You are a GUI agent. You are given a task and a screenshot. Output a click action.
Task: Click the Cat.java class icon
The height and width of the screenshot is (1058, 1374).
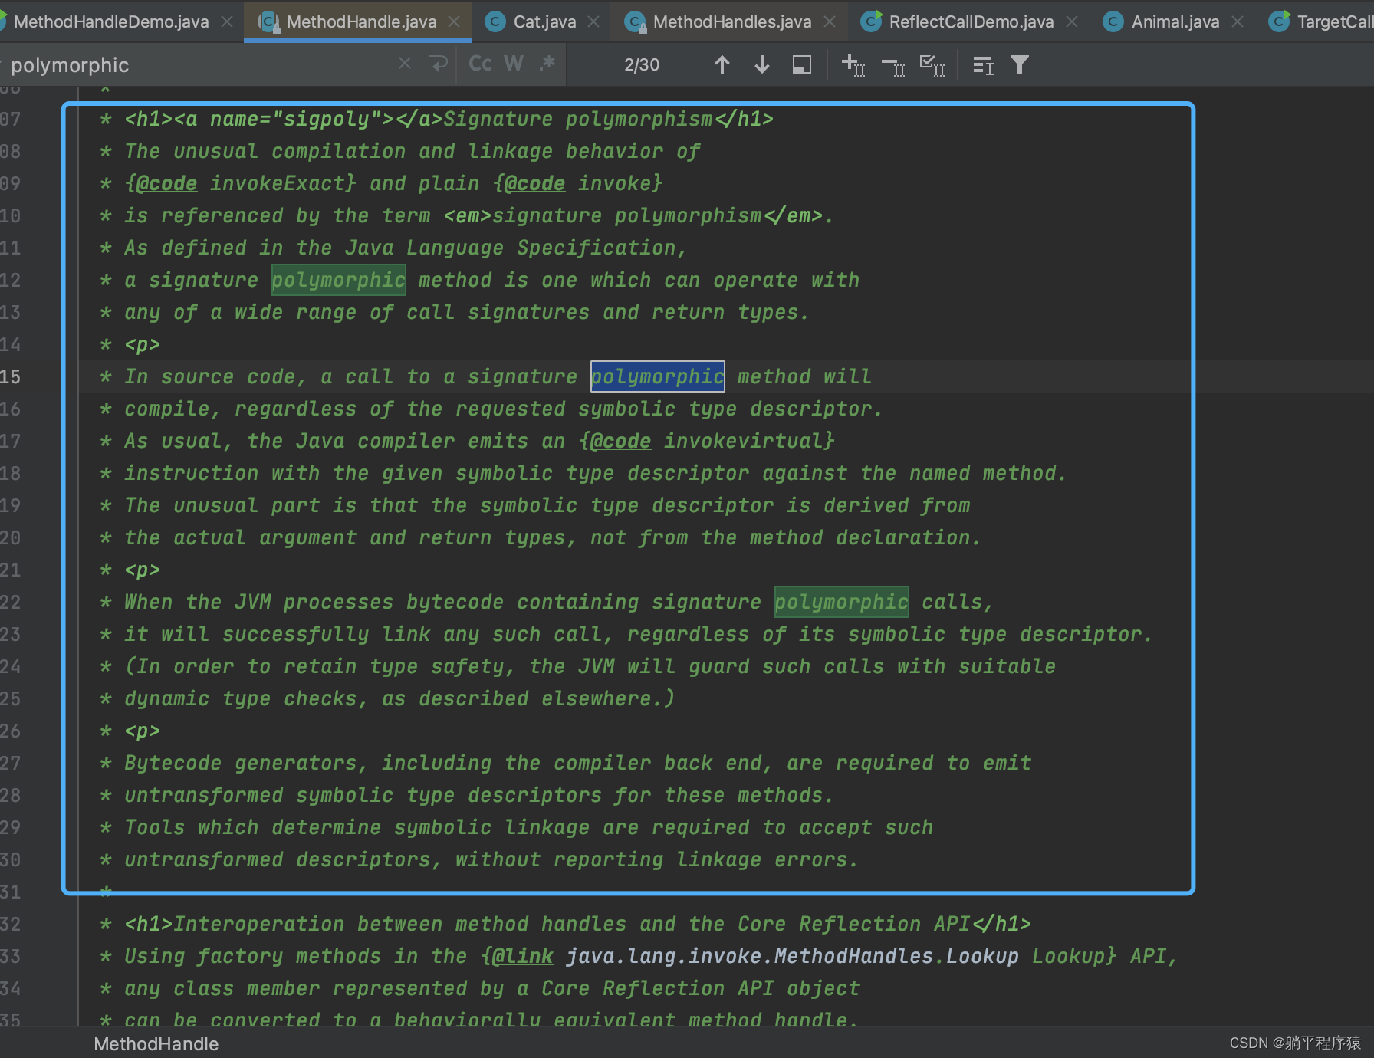click(496, 21)
